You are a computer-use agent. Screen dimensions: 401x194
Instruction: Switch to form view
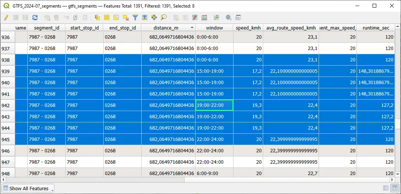[x=386, y=188]
